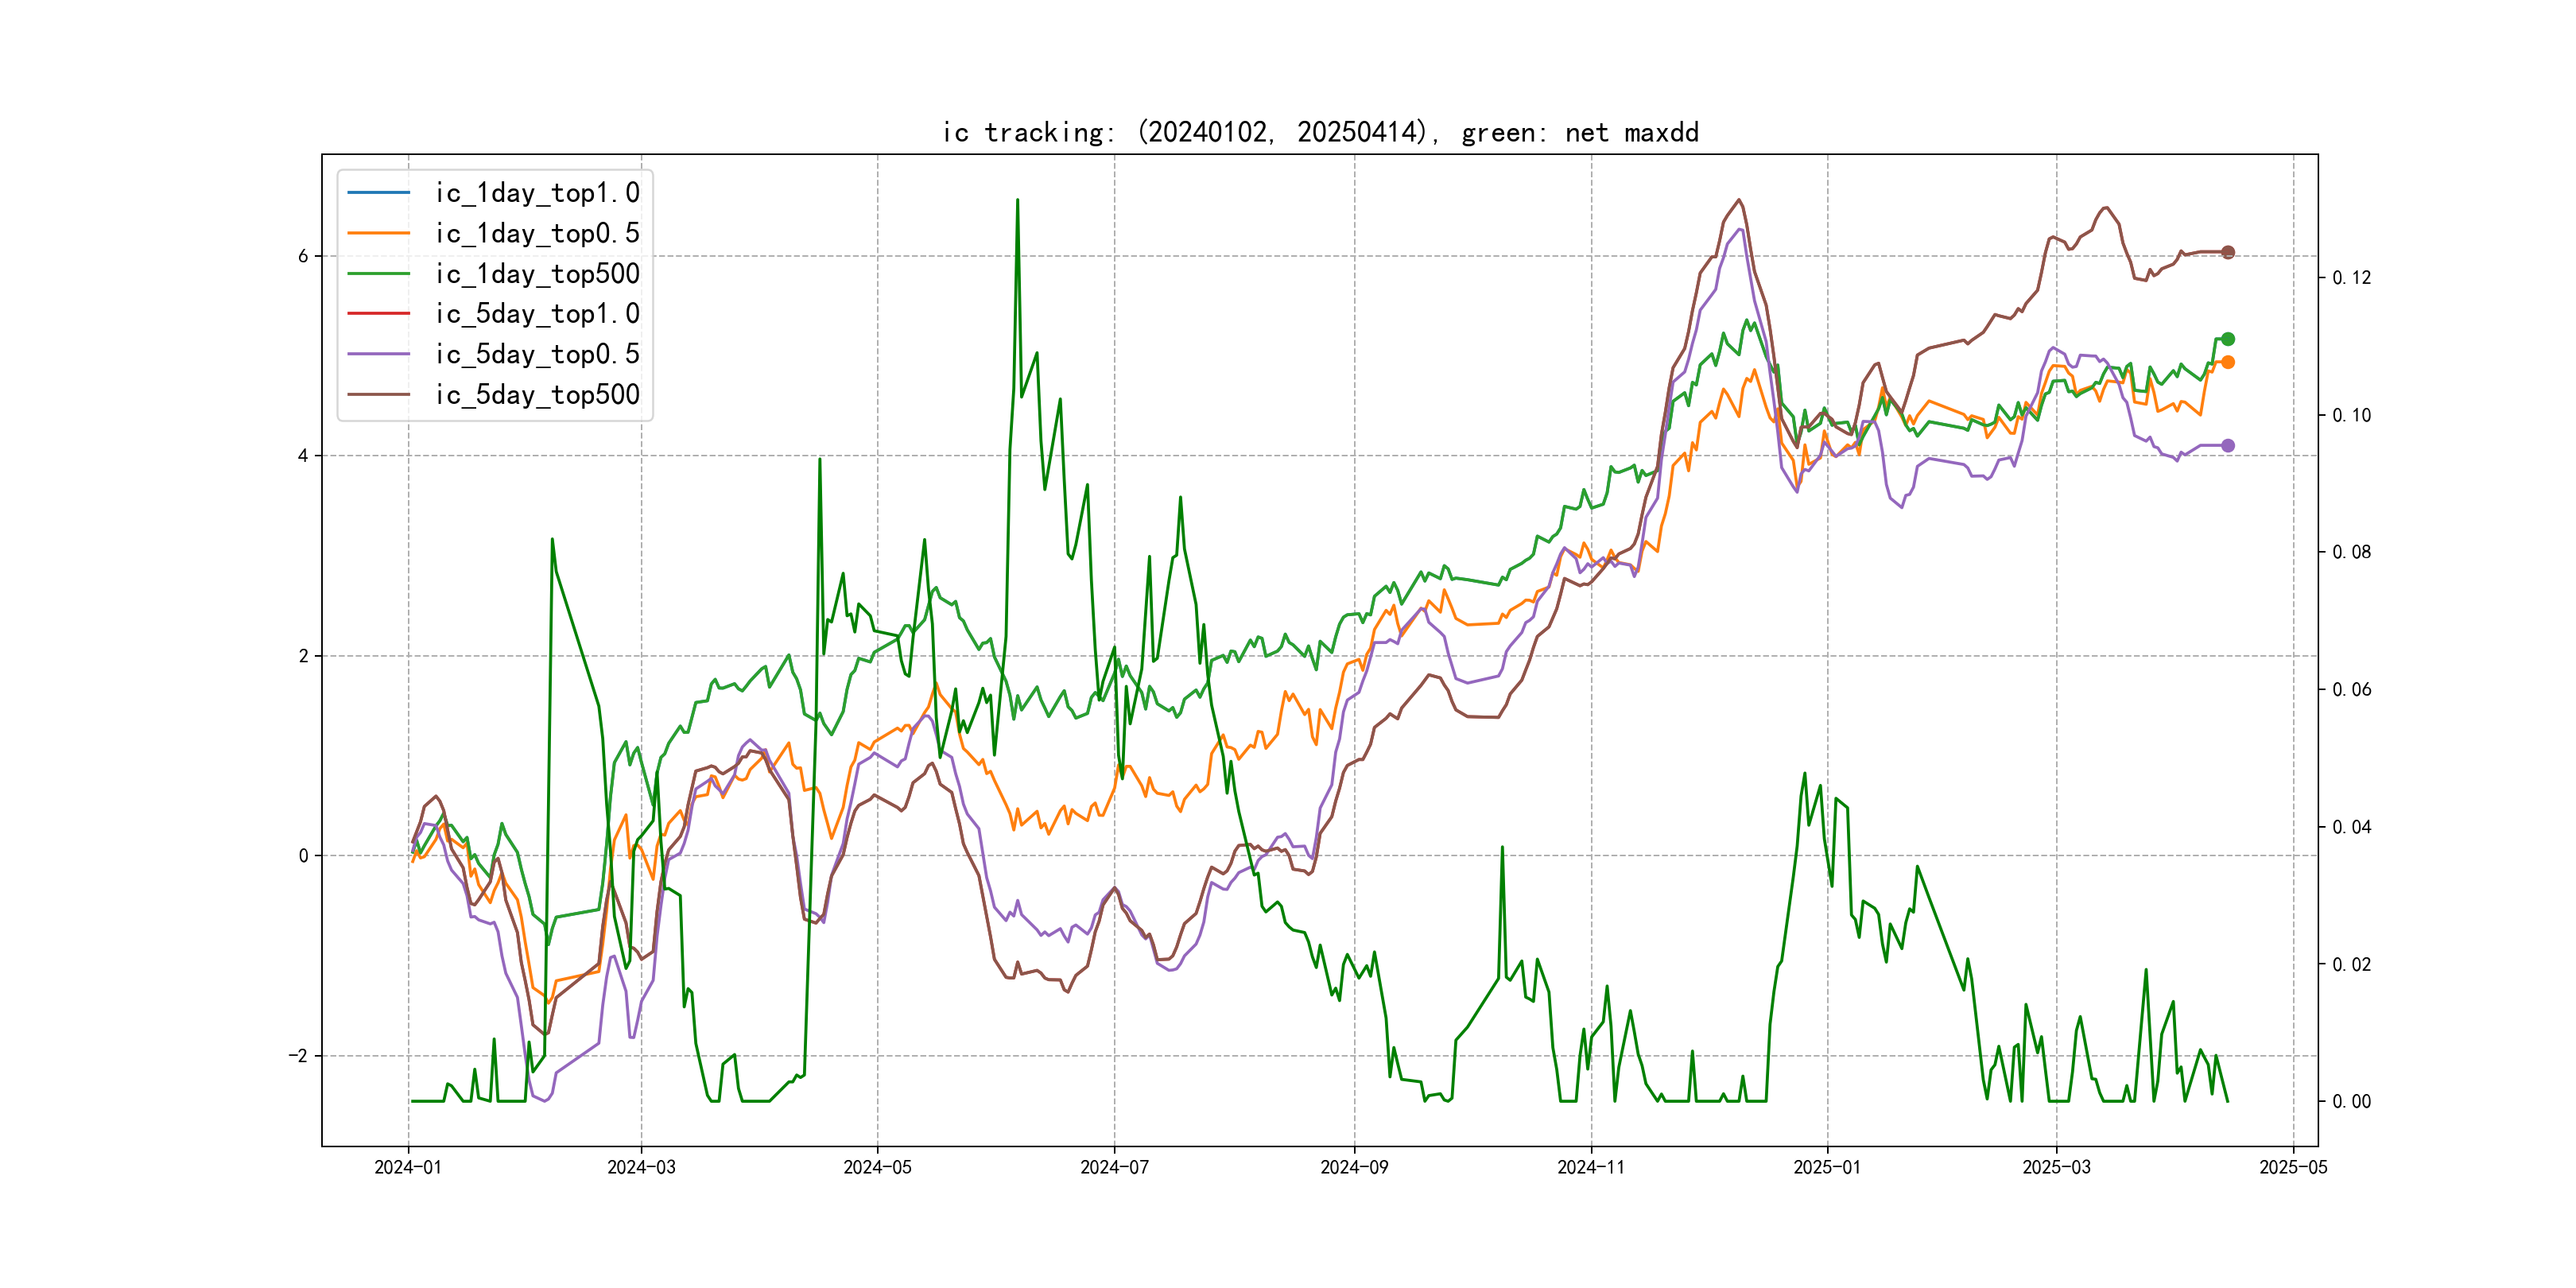The width and height of the screenshot is (2576, 1288).
Task: Click the 0.00 right-axis tick label
Action: tap(2351, 1102)
